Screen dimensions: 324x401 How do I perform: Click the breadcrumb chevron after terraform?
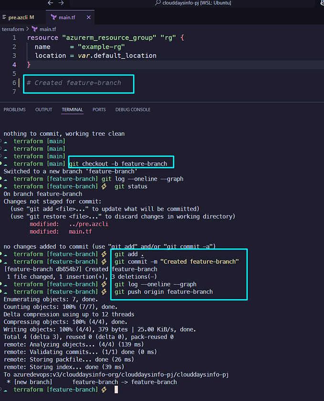tap(28, 29)
